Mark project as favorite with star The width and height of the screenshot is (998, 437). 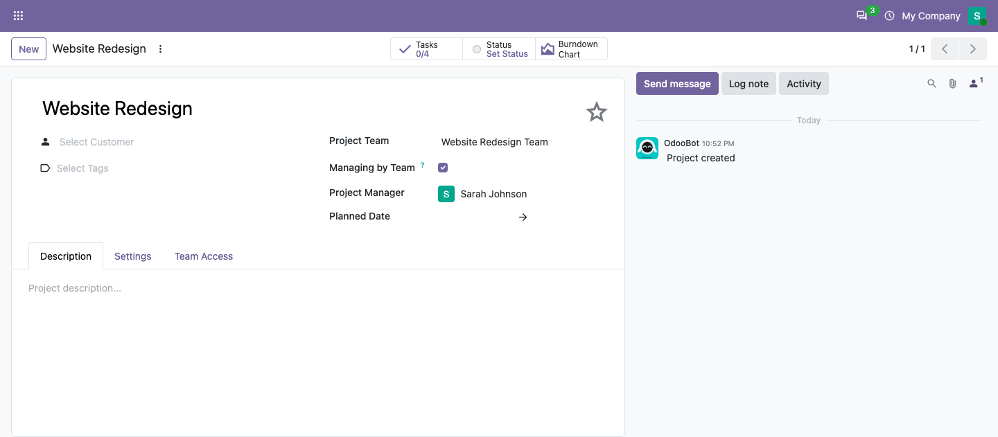597,112
